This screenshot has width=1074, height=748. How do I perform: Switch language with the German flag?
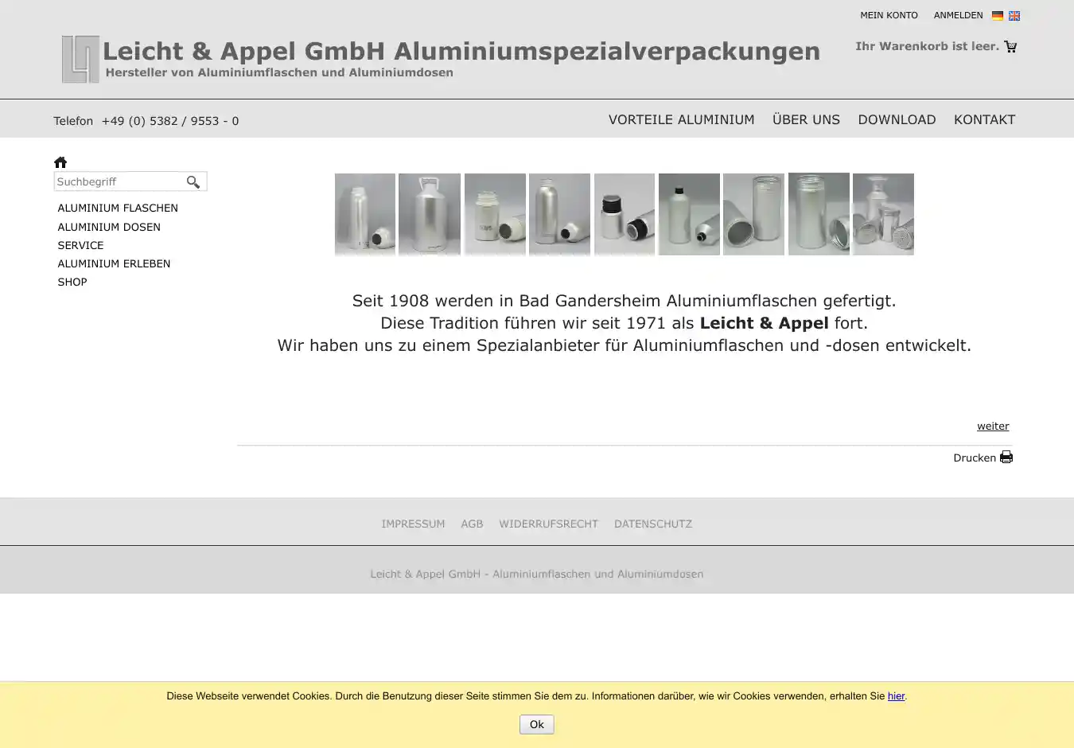pyautogui.click(x=998, y=16)
